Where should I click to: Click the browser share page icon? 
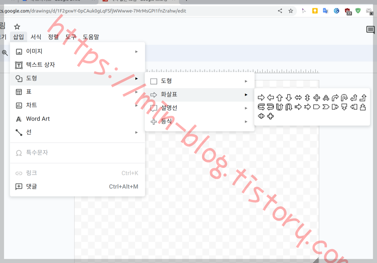point(280,11)
